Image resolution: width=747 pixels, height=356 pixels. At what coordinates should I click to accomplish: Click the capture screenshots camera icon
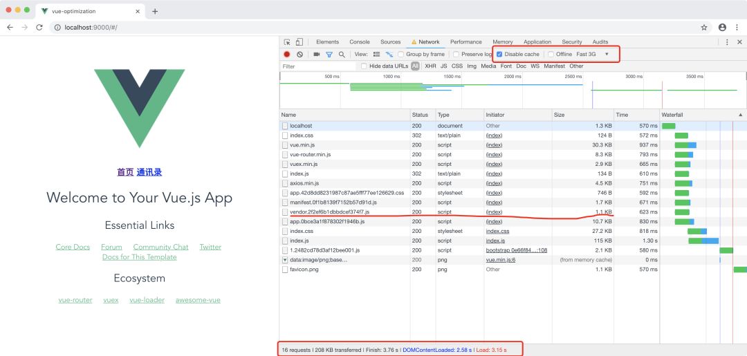[x=317, y=54]
